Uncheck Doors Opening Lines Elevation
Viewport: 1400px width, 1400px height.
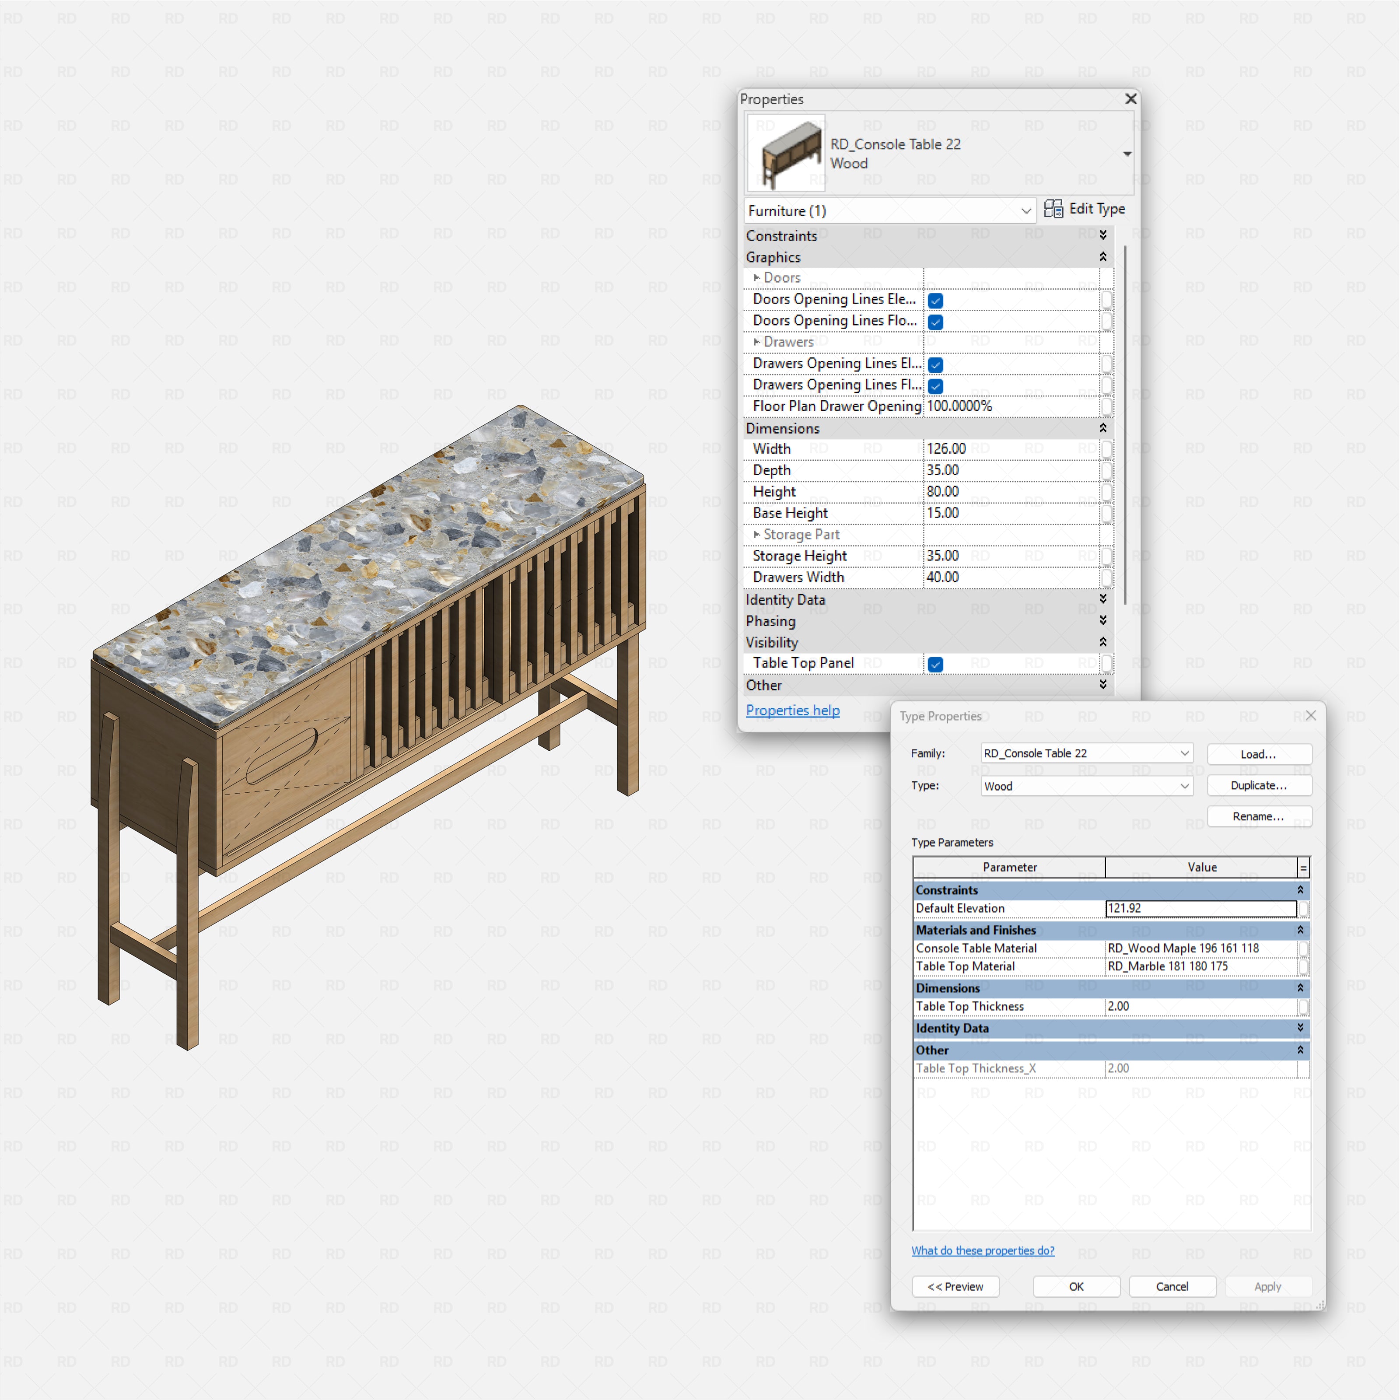935,299
